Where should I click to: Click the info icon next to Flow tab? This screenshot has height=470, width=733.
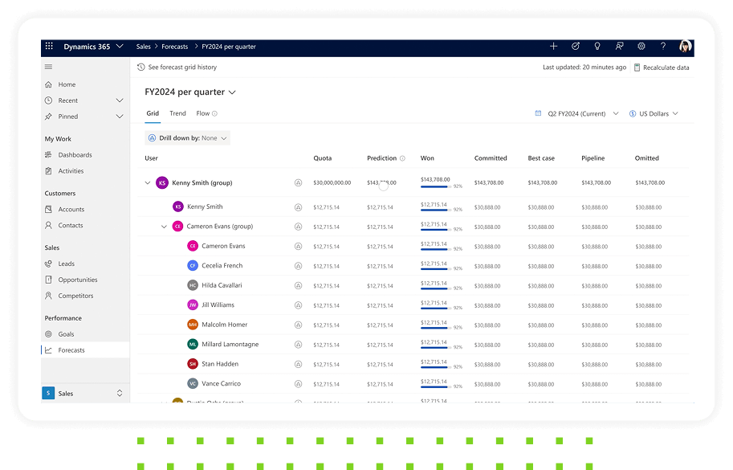click(x=214, y=113)
